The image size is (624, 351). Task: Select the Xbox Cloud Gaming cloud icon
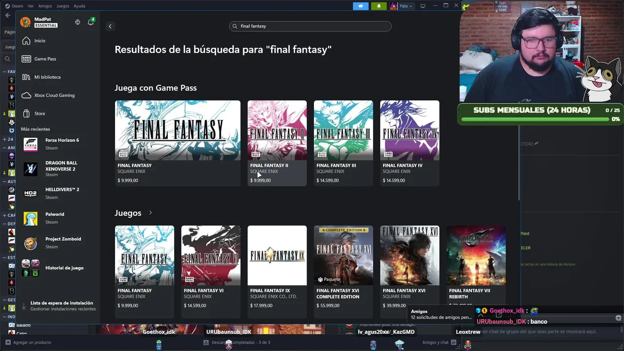[x=26, y=95]
